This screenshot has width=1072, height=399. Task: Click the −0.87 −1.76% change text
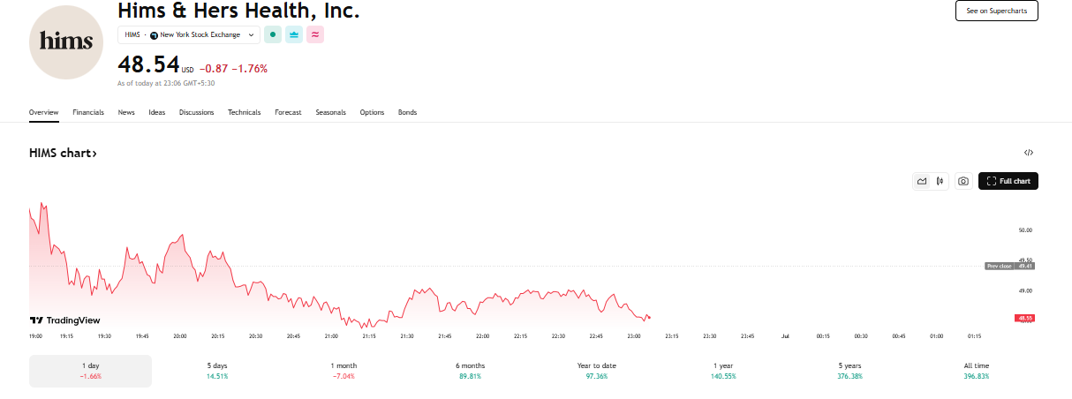[233, 68]
